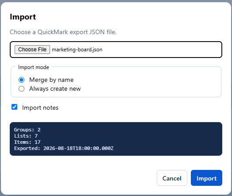Click the Import notes label text
Viewport: 232px width, 196px height.
click(x=40, y=108)
